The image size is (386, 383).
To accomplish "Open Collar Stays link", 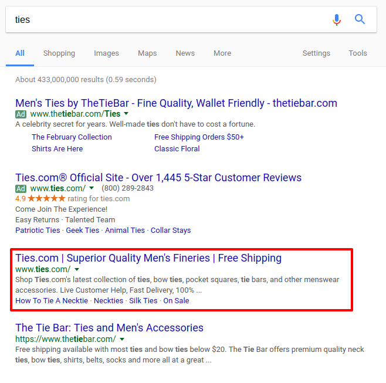I will coord(171,230).
